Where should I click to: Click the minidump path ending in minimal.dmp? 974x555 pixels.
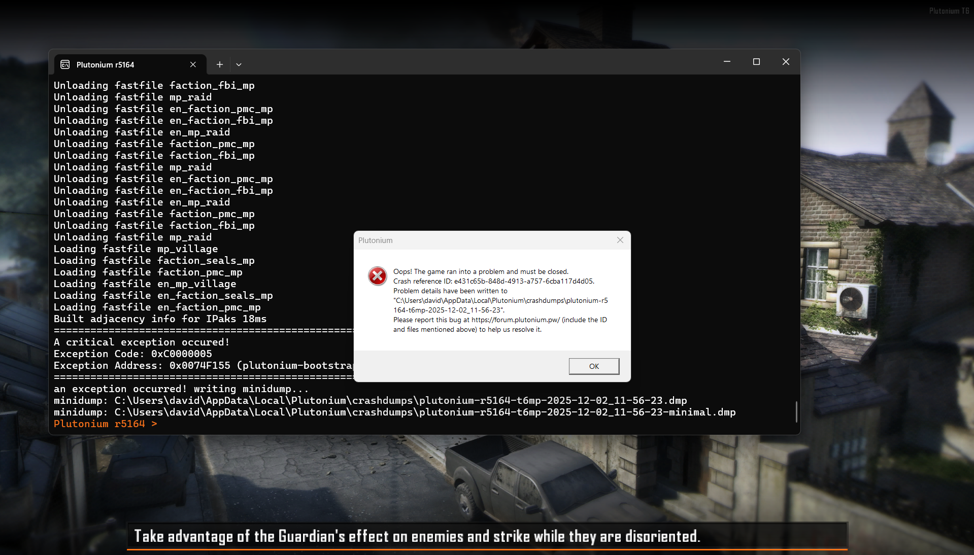[x=424, y=412]
